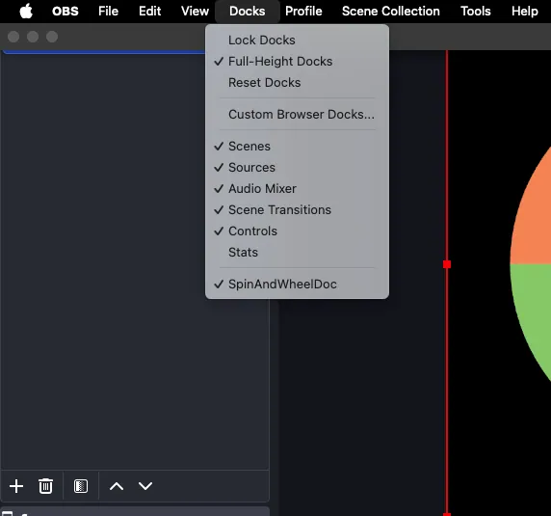Close the Docks menu
This screenshot has height=516, width=551.
point(248,12)
